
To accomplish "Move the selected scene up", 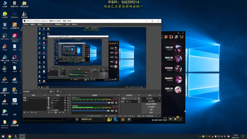I will [32, 112].
